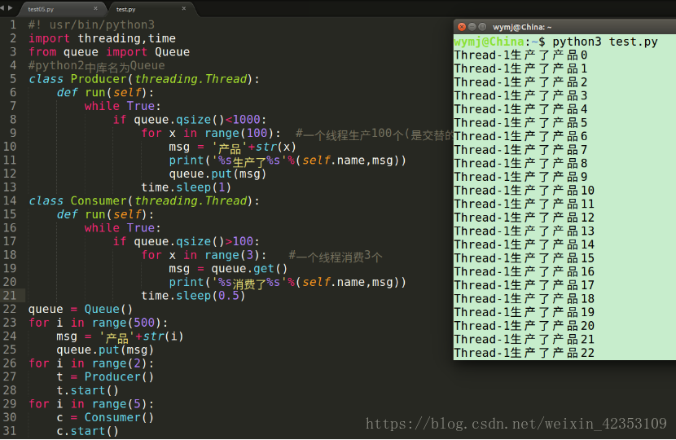Viewport: 676px width, 440px height.
Task: Click the right tab-scroll arrow
Action: [11, 8]
